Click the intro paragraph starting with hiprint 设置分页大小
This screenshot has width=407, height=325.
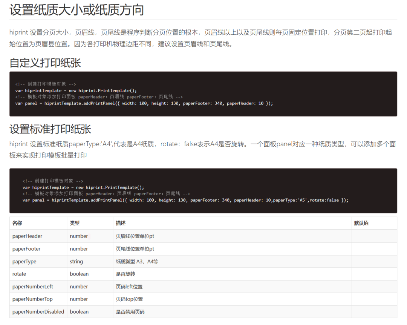pos(200,38)
